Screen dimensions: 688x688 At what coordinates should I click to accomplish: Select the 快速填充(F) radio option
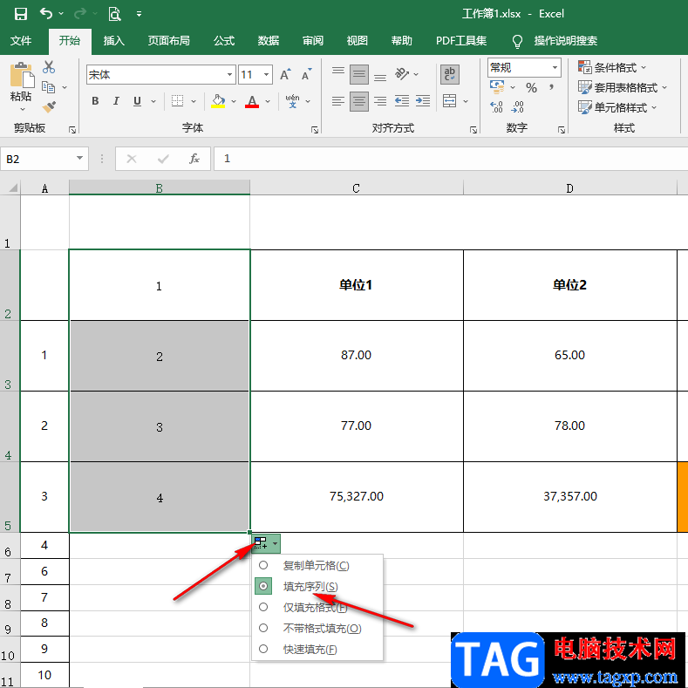coord(263,649)
